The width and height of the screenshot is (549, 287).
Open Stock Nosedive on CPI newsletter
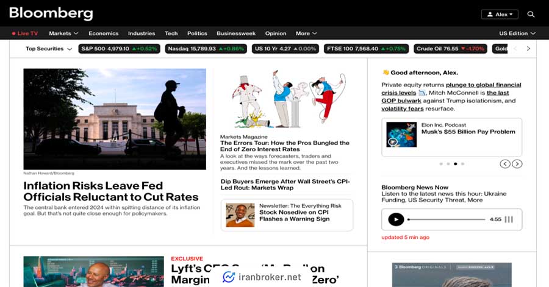coord(294,215)
